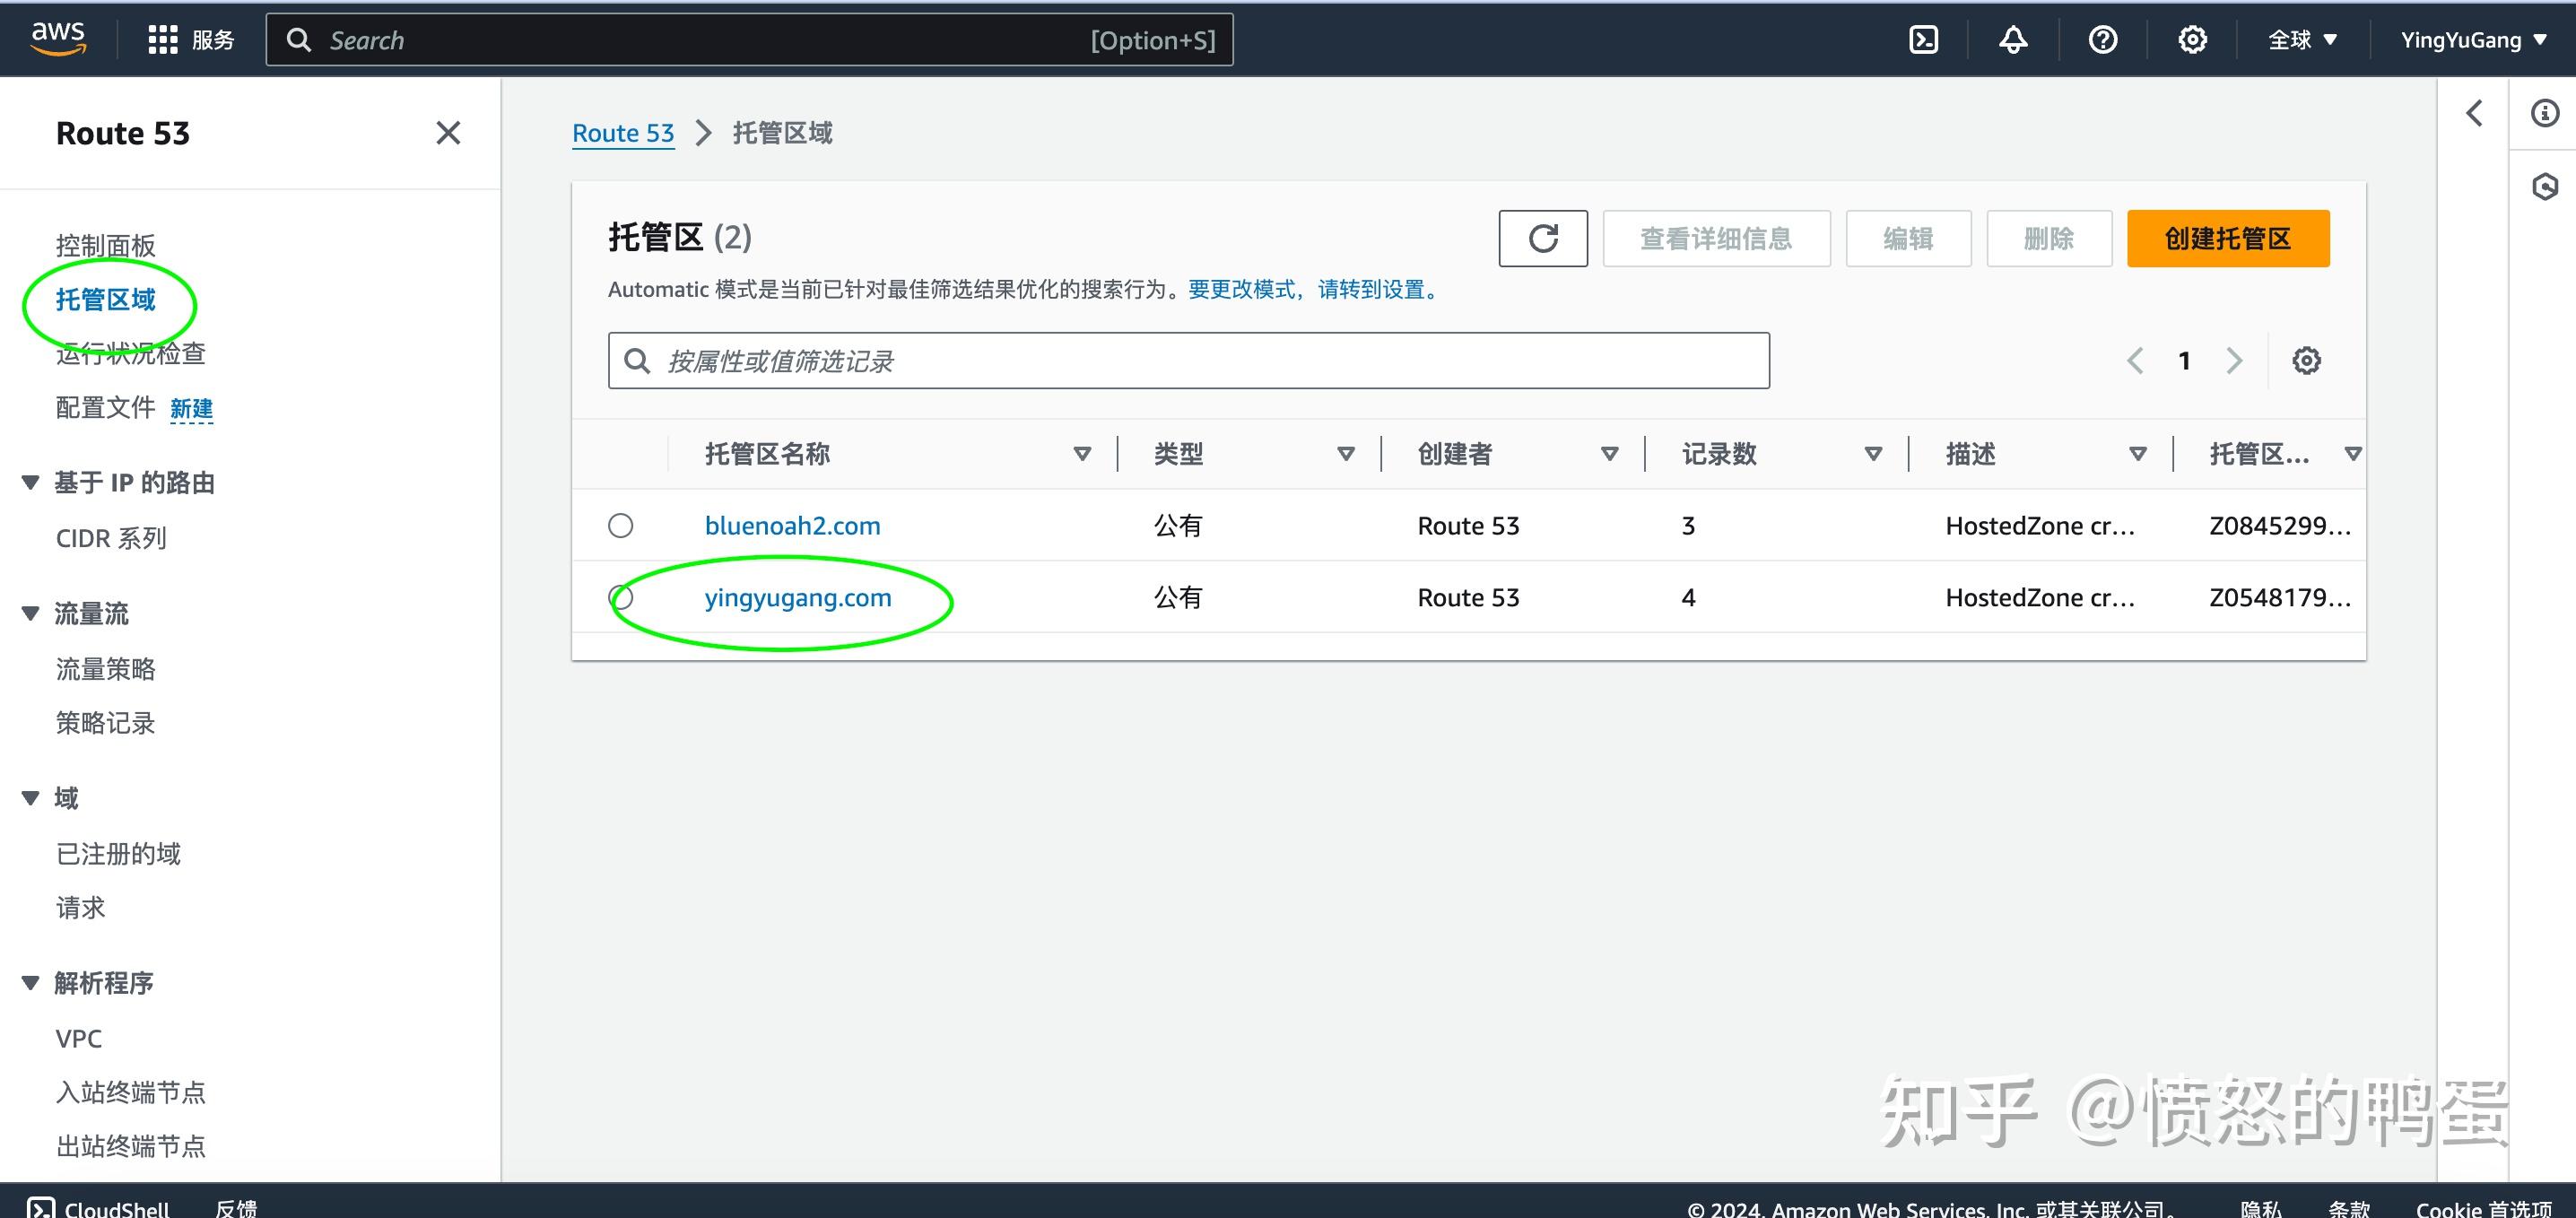Open the 全球 region dropdown
The image size is (2576, 1218).
pyautogui.click(x=2302, y=40)
